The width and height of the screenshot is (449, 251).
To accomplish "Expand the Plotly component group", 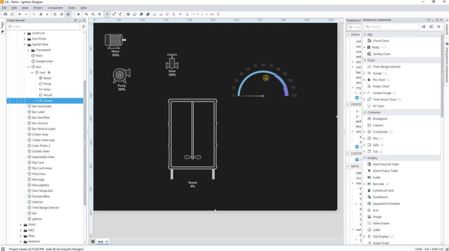I will (x=365, y=47).
